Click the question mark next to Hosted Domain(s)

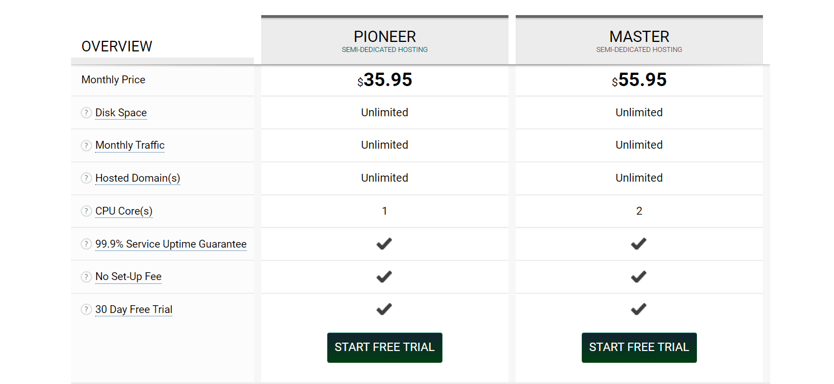(86, 178)
